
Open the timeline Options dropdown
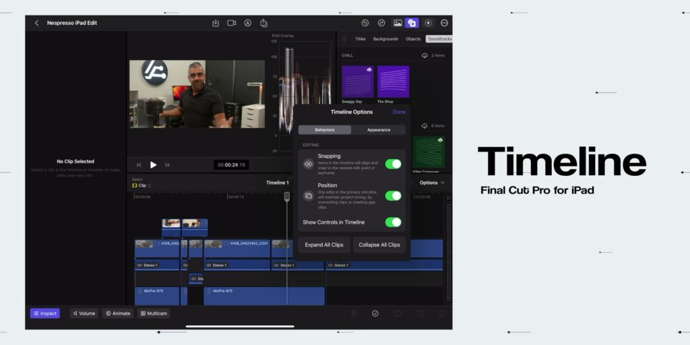click(x=432, y=183)
